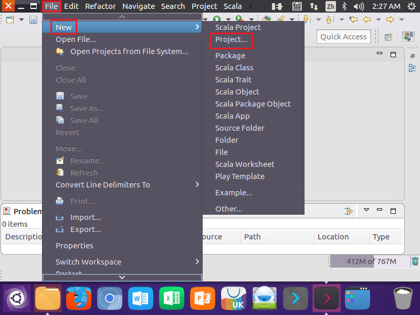
Task: Click the Last Edit Location arrow icon
Action: coord(353,19)
